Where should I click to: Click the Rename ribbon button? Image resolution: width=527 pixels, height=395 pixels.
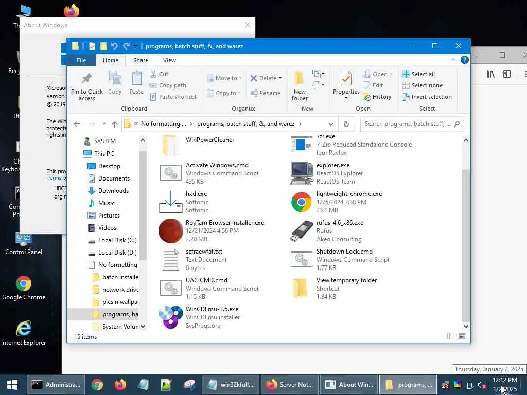pos(265,93)
